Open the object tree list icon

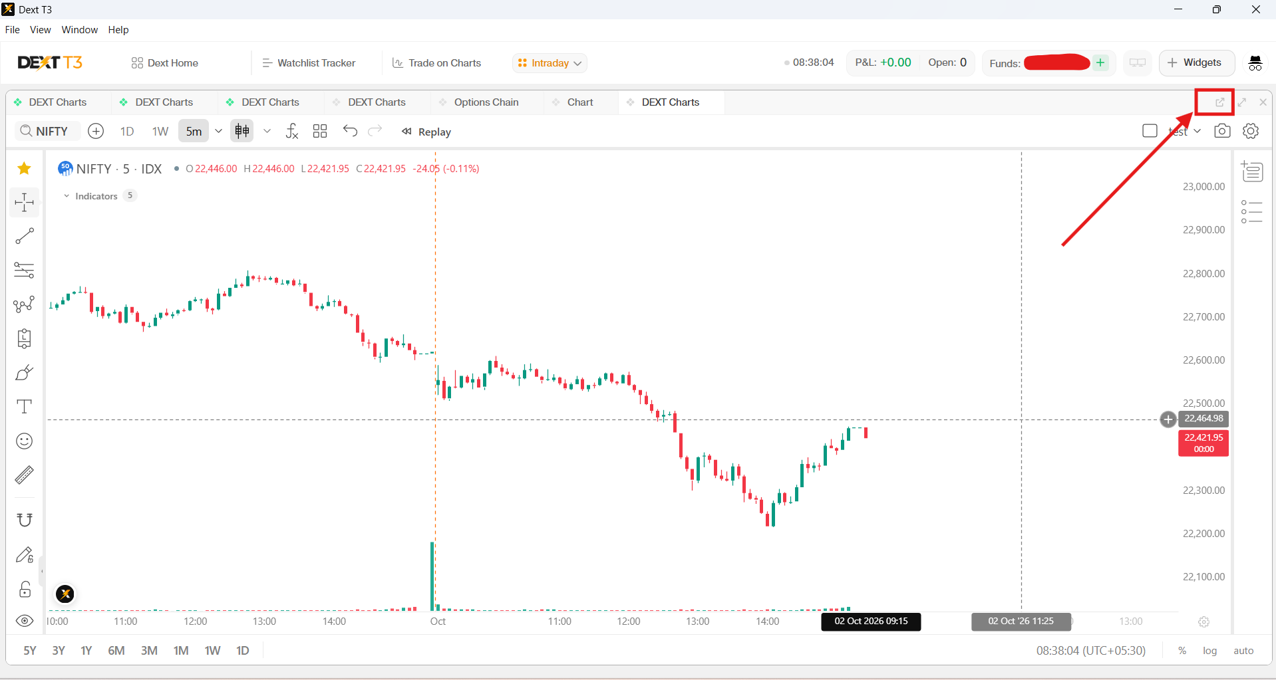pyautogui.click(x=1252, y=211)
